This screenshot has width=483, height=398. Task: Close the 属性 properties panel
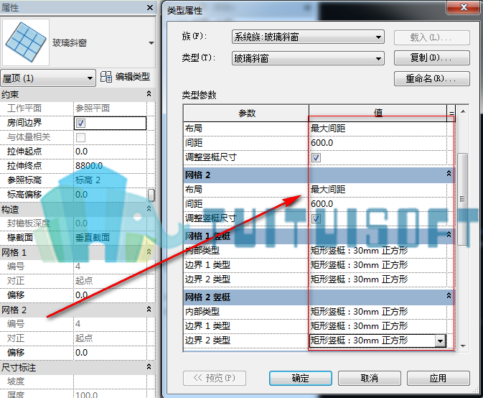150,7
